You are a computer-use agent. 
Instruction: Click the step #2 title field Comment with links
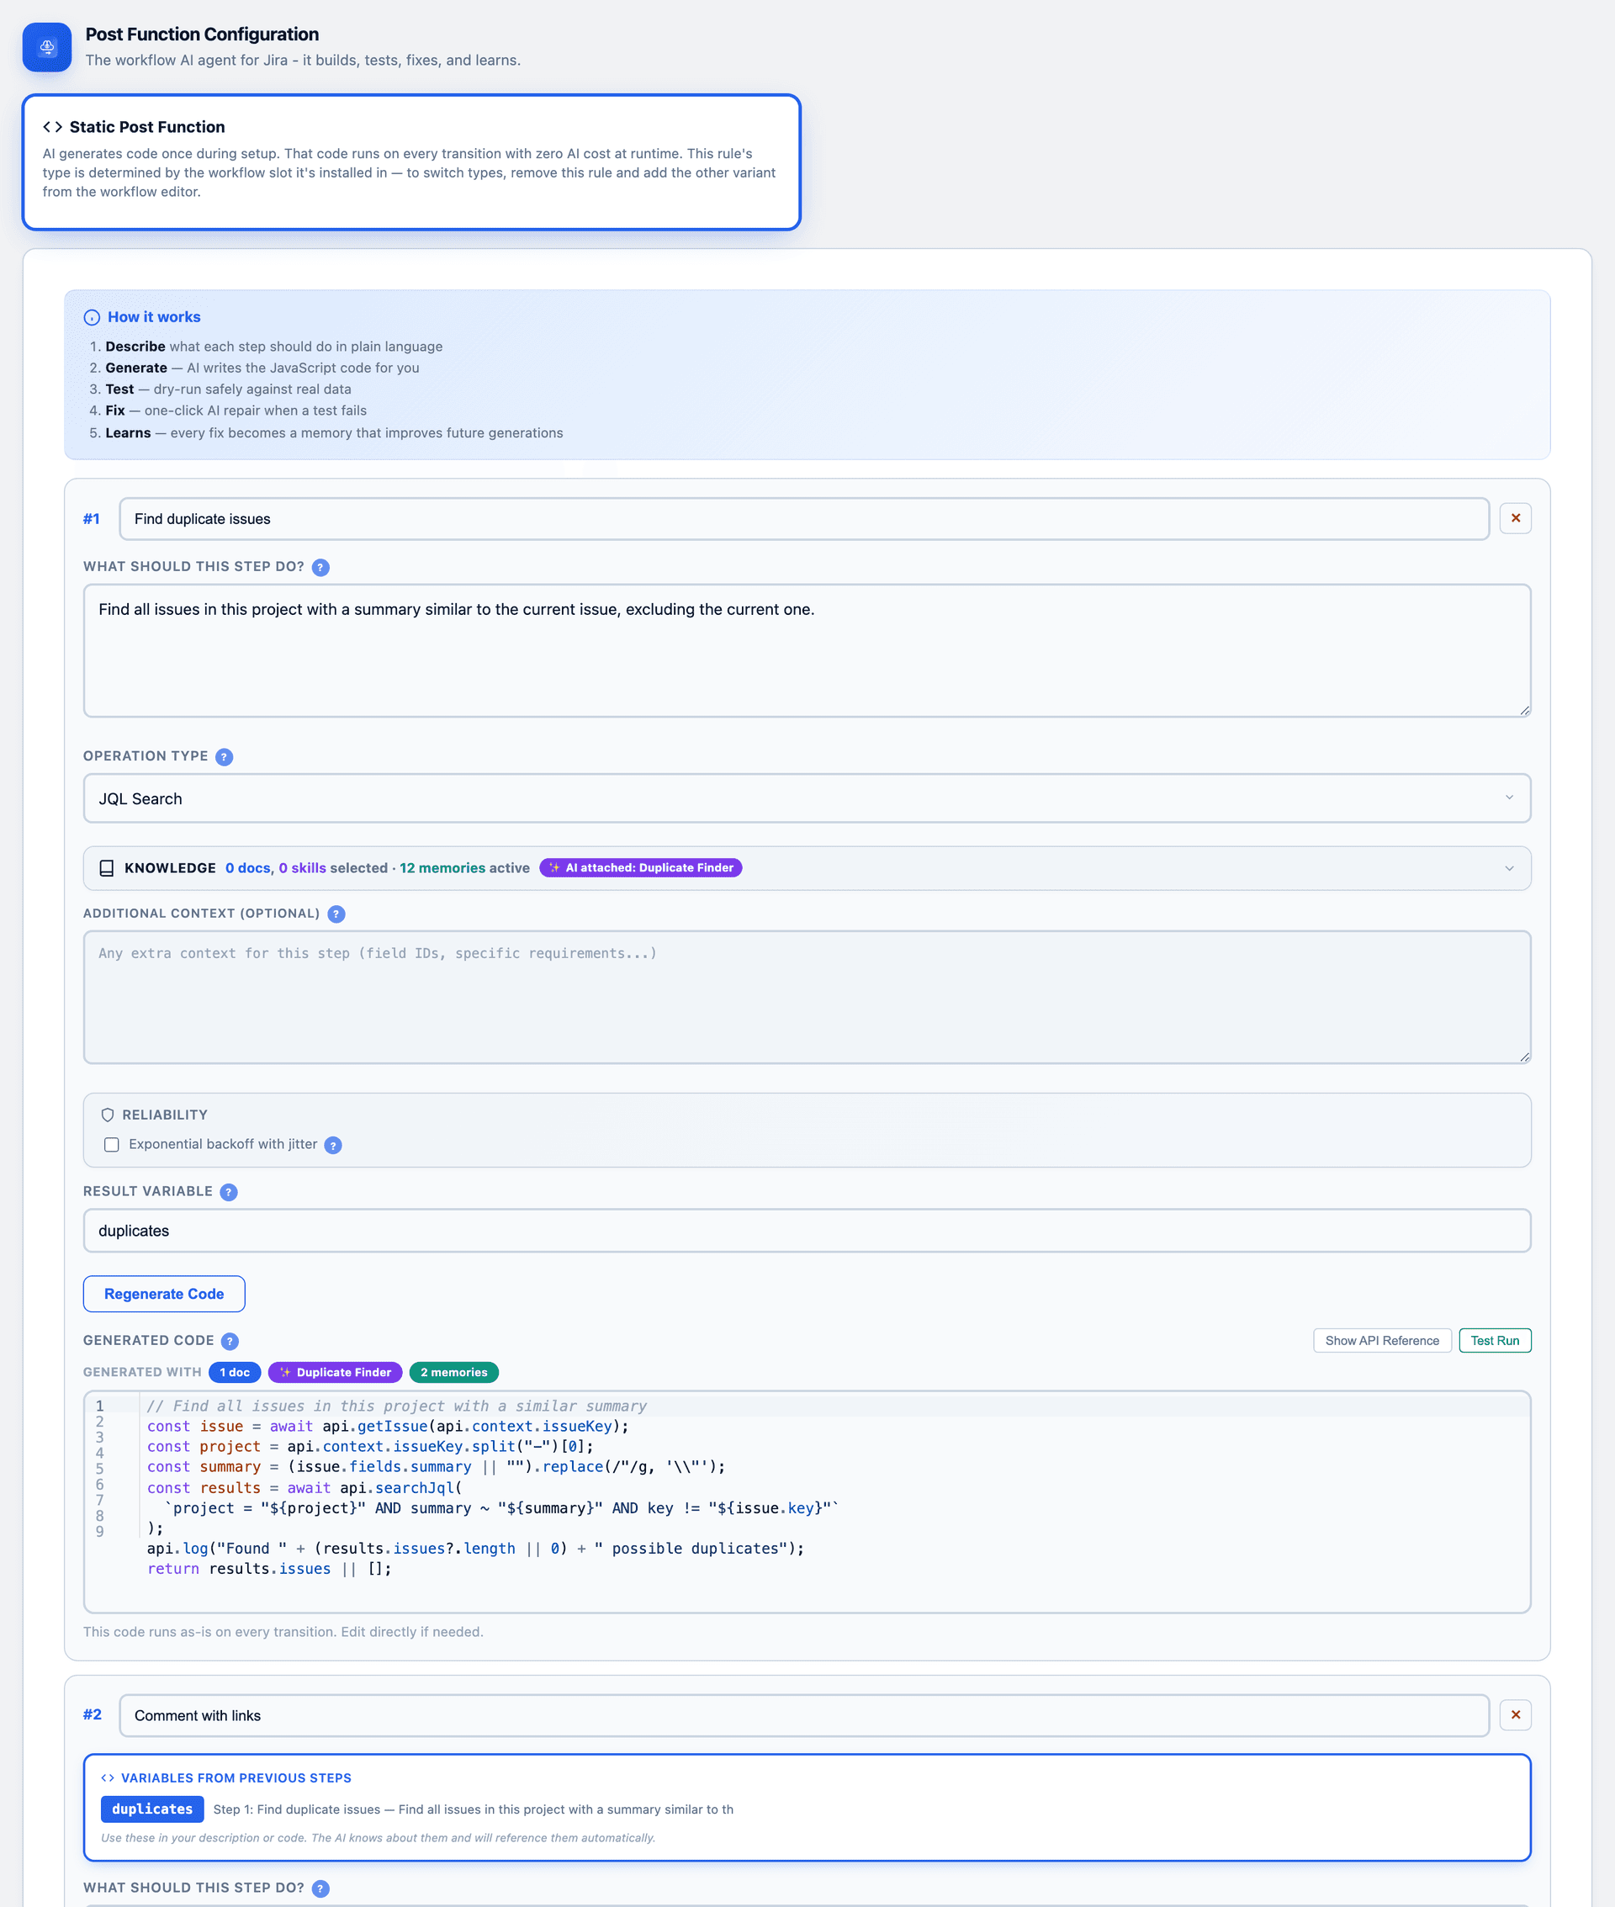coord(804,1716)
